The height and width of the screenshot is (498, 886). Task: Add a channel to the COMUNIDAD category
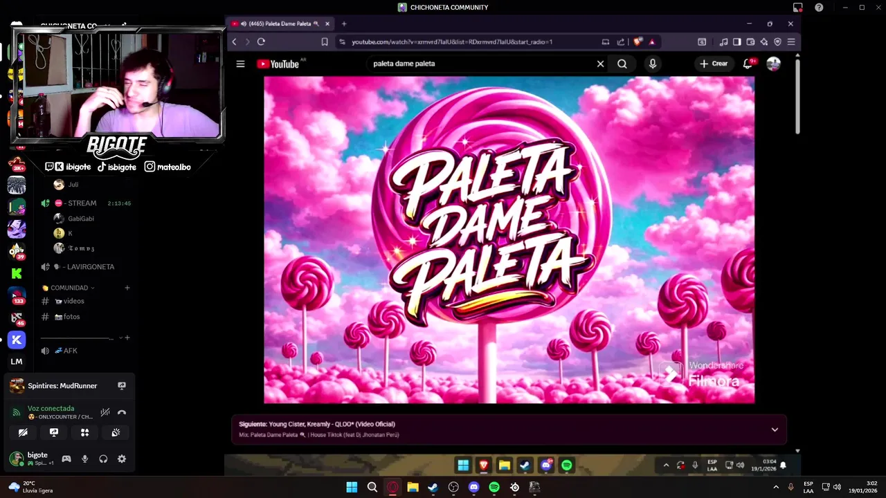coord(127,288)
